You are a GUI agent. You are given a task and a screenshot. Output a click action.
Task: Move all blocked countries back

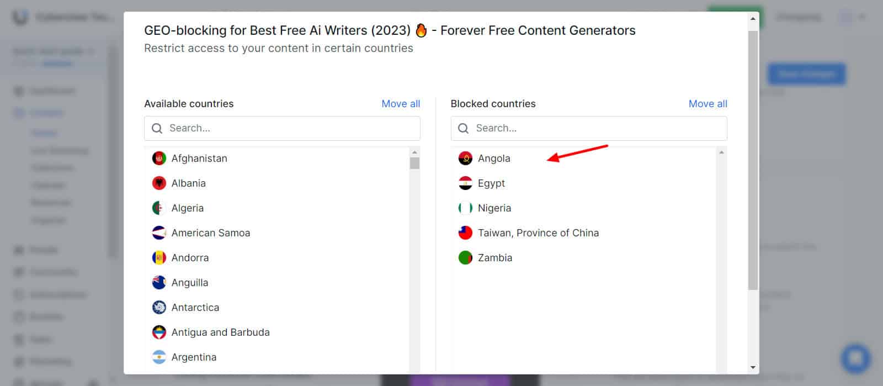tap(708, 104)
